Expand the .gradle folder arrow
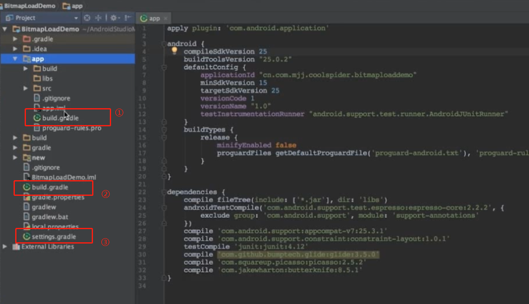Image resolution: width=529 pixels, height=304 pixels. click(15, 39)
